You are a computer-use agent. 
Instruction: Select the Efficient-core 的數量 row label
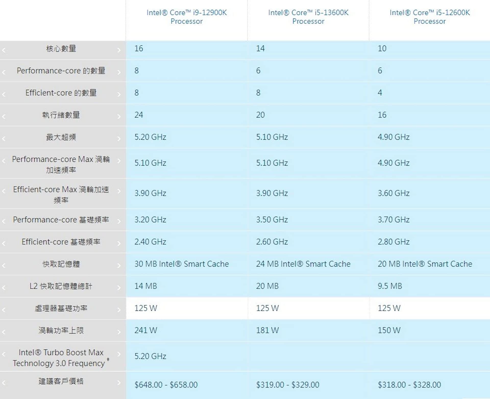coord(61,93)
